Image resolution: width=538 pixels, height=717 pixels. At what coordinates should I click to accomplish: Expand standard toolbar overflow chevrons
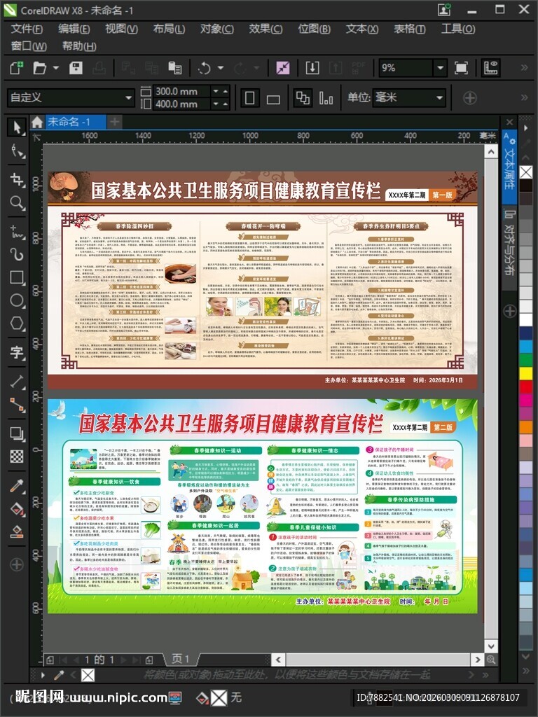coord(524,68)
